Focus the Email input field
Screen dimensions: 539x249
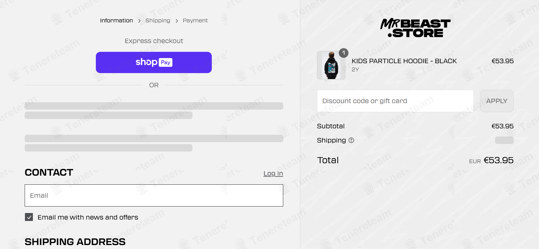tap(154, 195)
